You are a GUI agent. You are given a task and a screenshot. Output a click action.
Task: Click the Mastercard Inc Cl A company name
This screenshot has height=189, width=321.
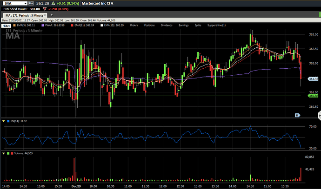click(97, 3)
